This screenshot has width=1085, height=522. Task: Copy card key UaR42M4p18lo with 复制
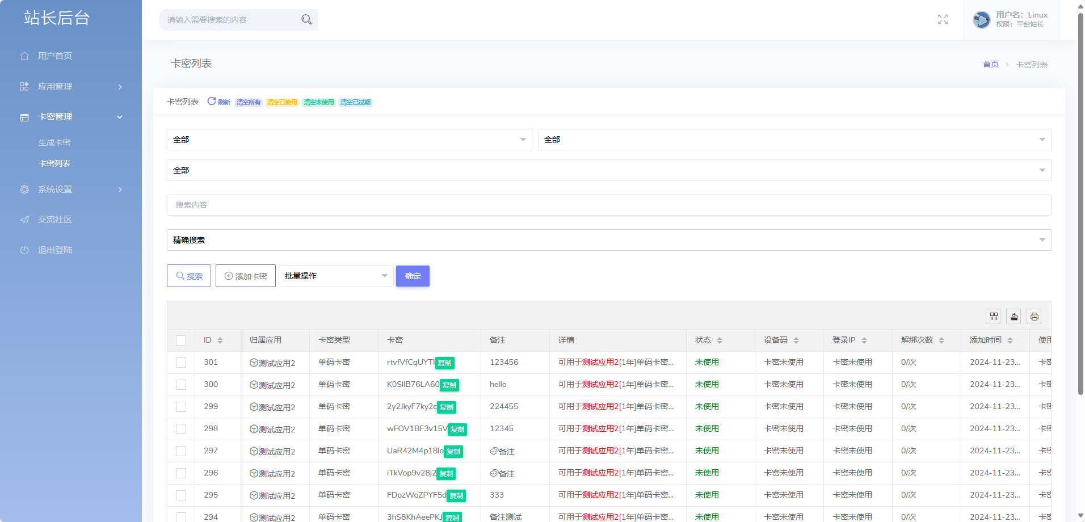pos(453,452)
